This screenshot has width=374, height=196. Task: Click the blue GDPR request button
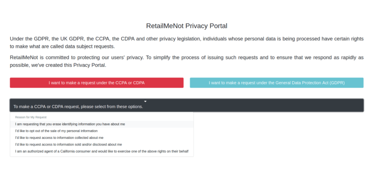(276, 83)
